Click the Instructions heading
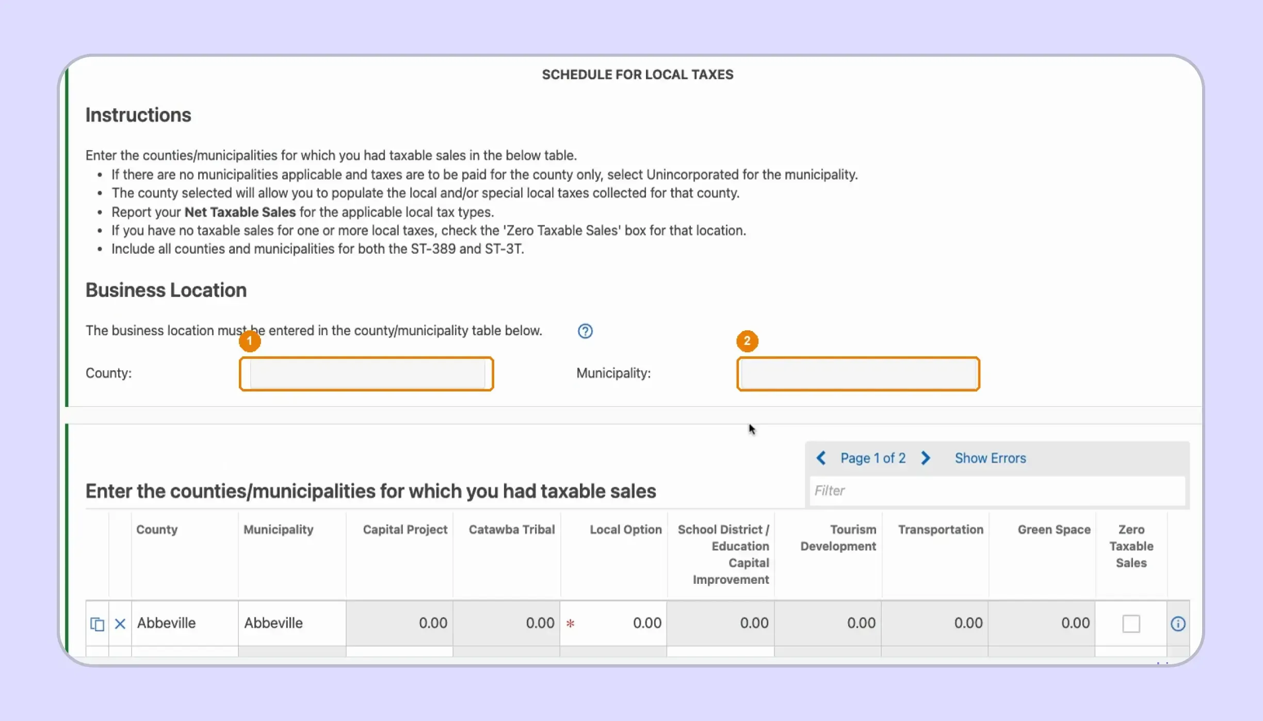This screenshot has height=721, width=1263. 138,115
